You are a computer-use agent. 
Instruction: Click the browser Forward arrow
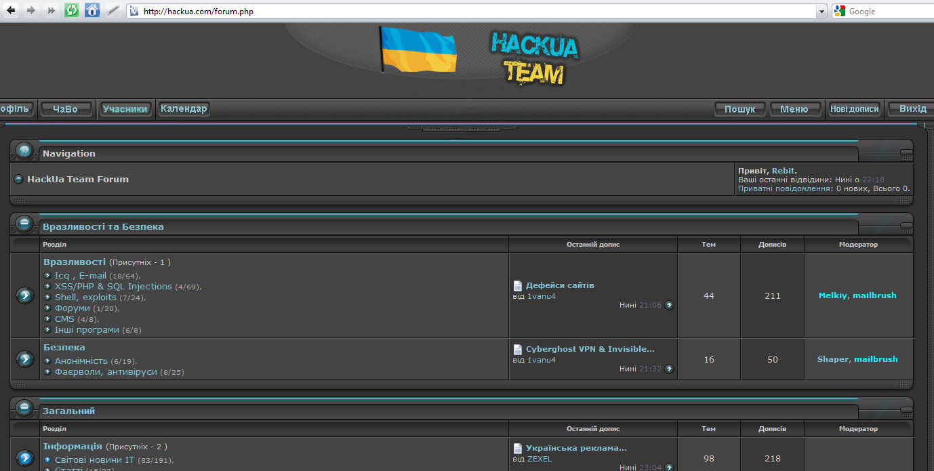click(31, 11)
